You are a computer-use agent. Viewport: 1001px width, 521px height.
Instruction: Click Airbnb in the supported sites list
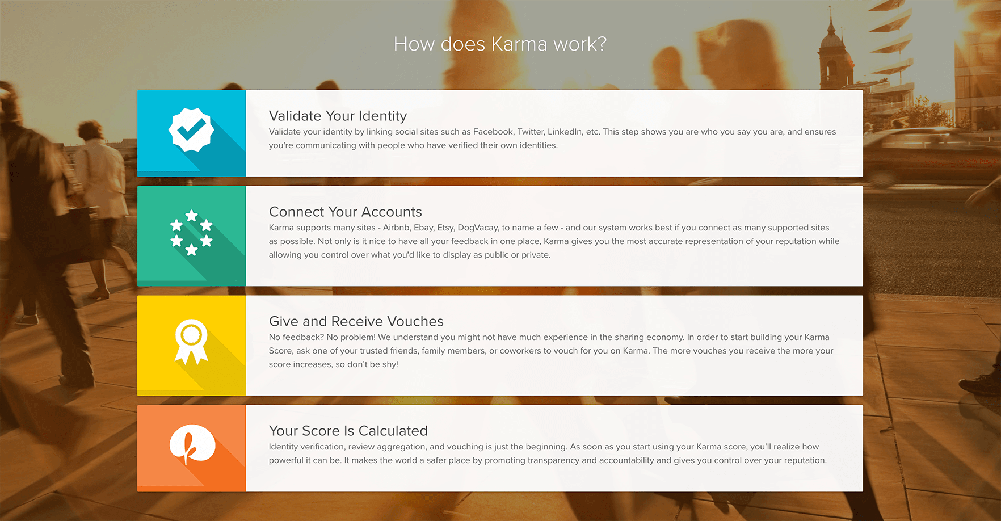pos(396,228)
